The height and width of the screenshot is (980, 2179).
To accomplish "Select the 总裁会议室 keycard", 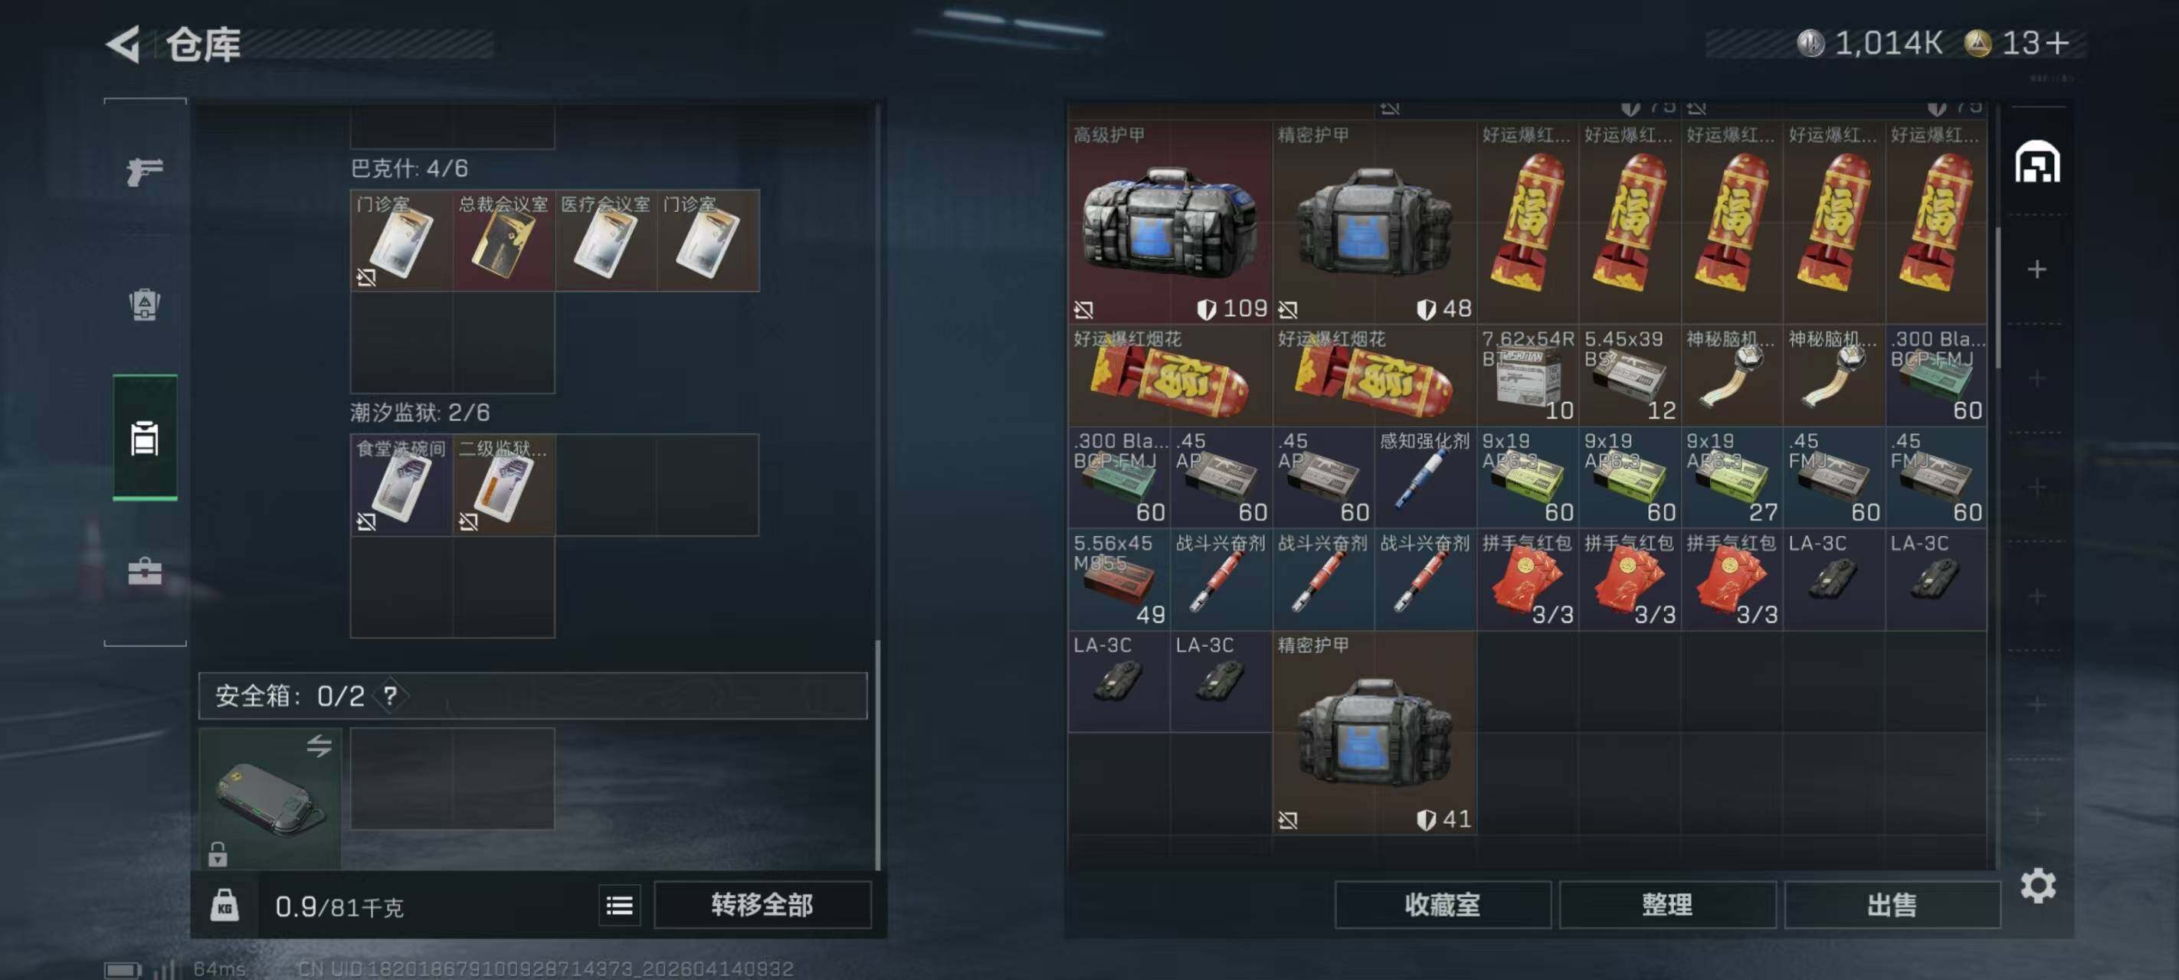I will pyautogui.click(x=503, y=241).
